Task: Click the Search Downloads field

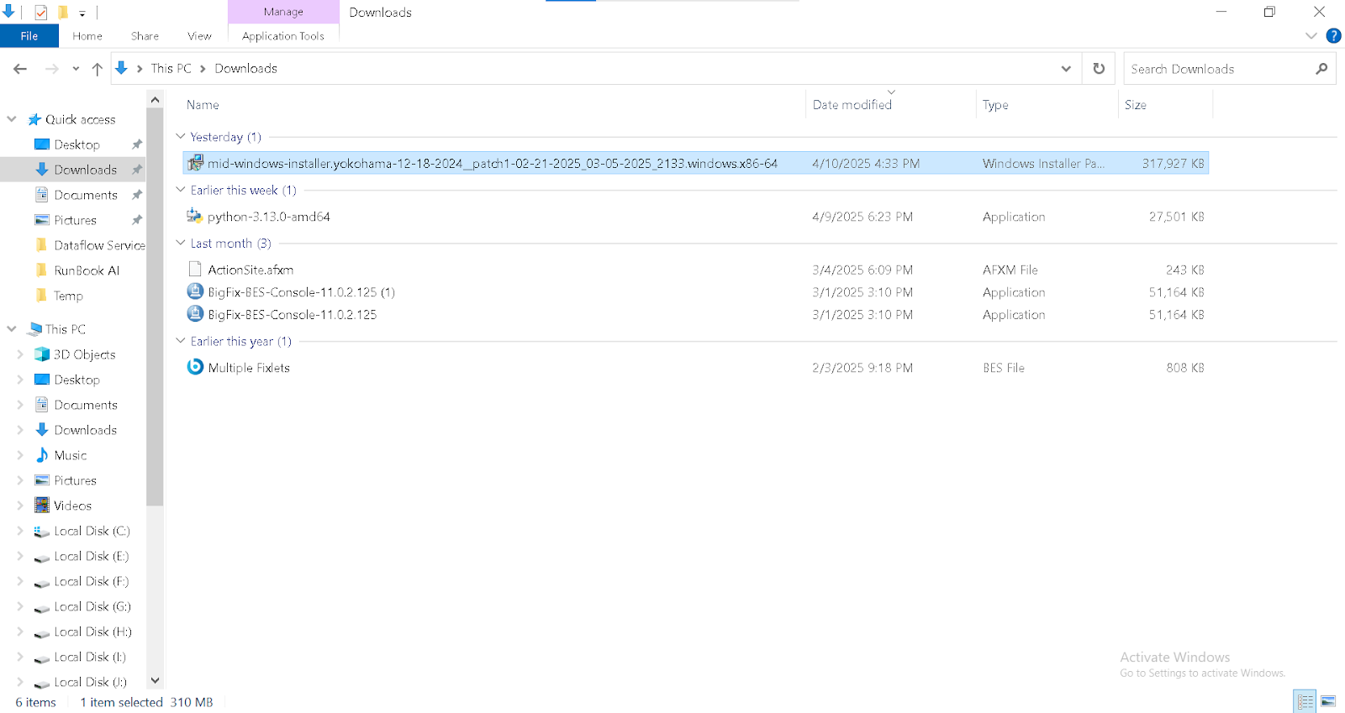Action: [1219, 69]
